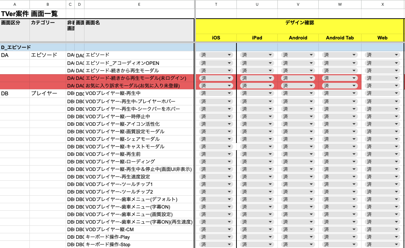Open Android dropdown for エピソード-続きから再生モーダル row
This screenshot has height=248, width=405.
298,71
